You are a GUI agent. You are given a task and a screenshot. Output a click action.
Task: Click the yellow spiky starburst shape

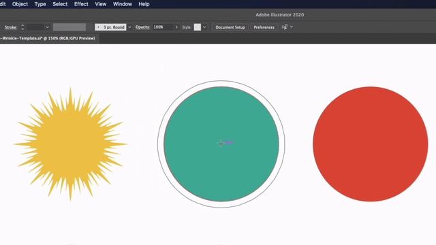point(70,144)
